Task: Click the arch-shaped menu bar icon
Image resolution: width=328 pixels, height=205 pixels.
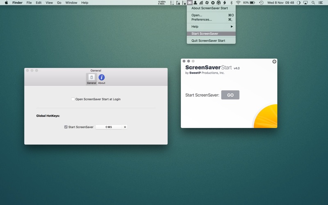Action: [x=219, y=3]
